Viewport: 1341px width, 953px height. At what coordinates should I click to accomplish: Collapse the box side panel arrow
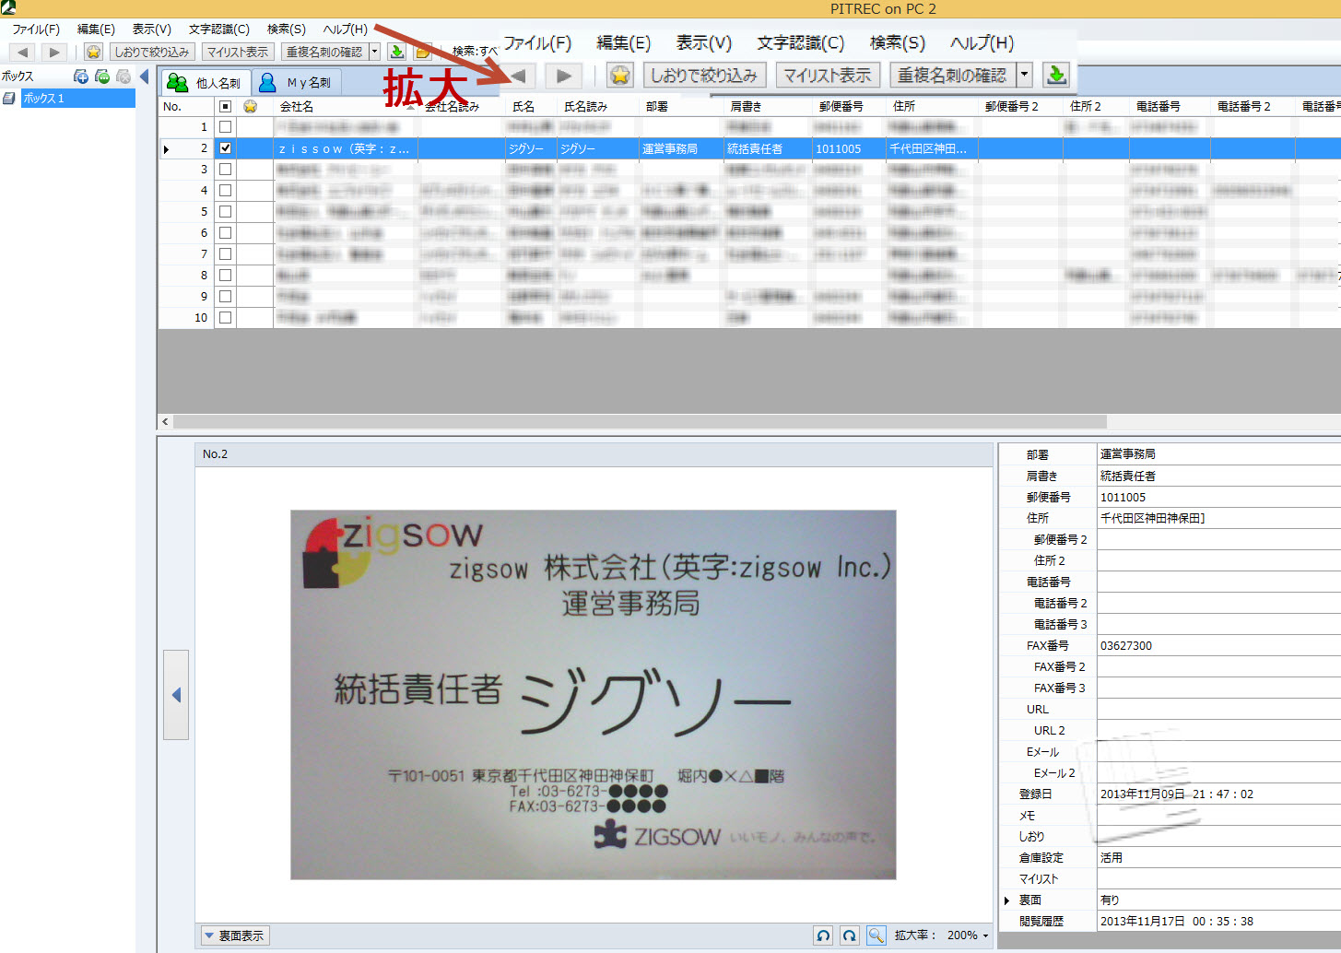pyautogui.click(x=144, y=76)
